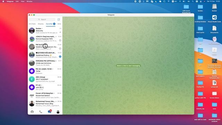Click the rtm logo avatar of Forum chat

(32, 95)
